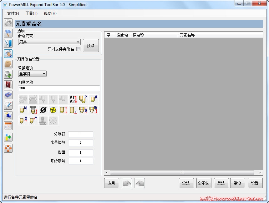This screenshot has height=203, width=269.
Task: Open the gear settings sidebar icon
Action: tap(8, 23)
